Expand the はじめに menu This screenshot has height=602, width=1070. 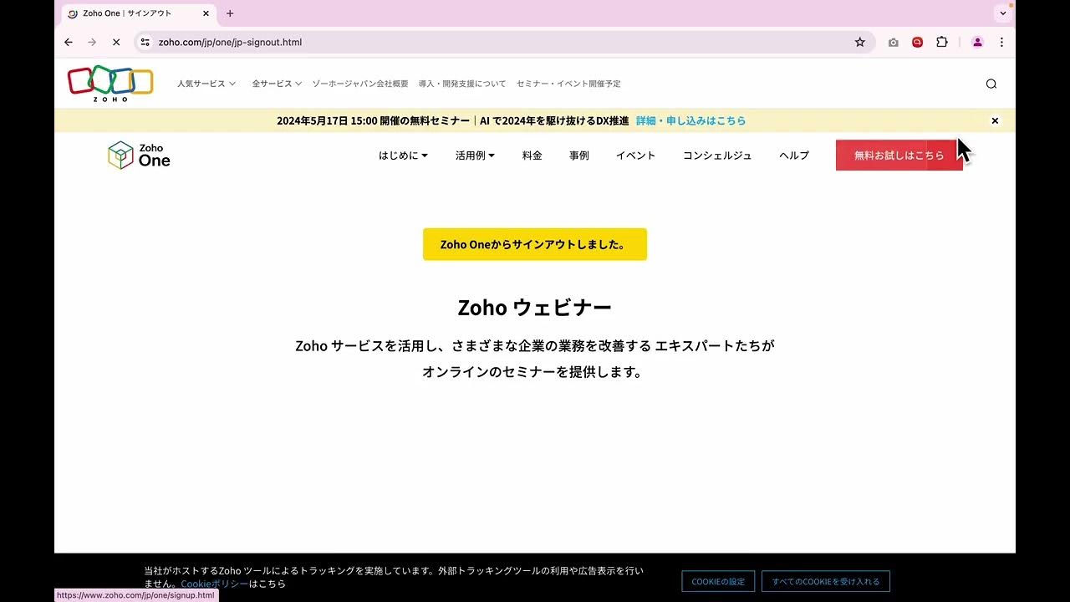coord(403,156)
